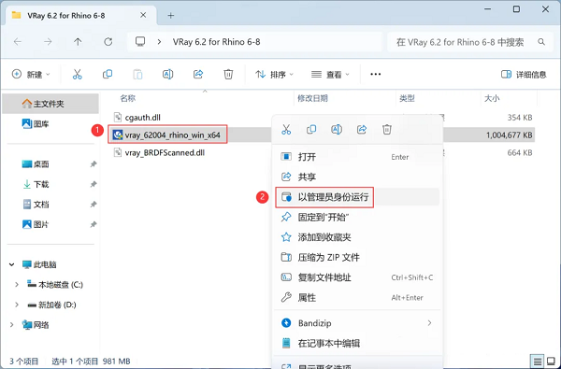The width and height of the screenshot is (561, 369).
Task: Click the search box for this folder
Action: click(x=470, y=42)
